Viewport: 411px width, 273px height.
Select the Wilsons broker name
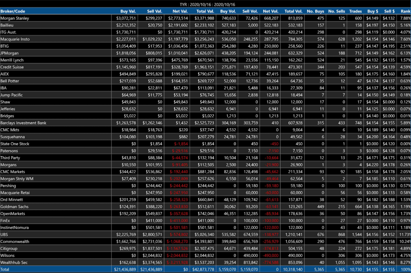point(7,256)
